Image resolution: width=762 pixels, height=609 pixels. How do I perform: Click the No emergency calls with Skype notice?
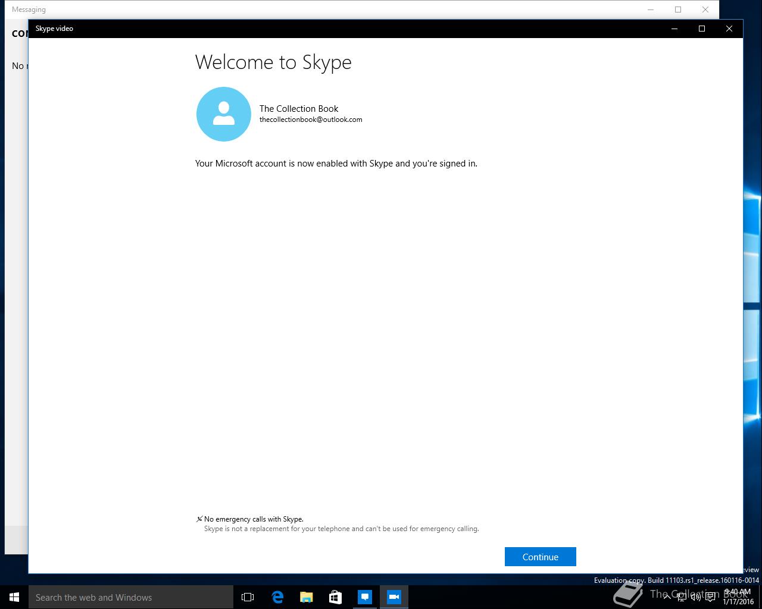click(254, 519)
